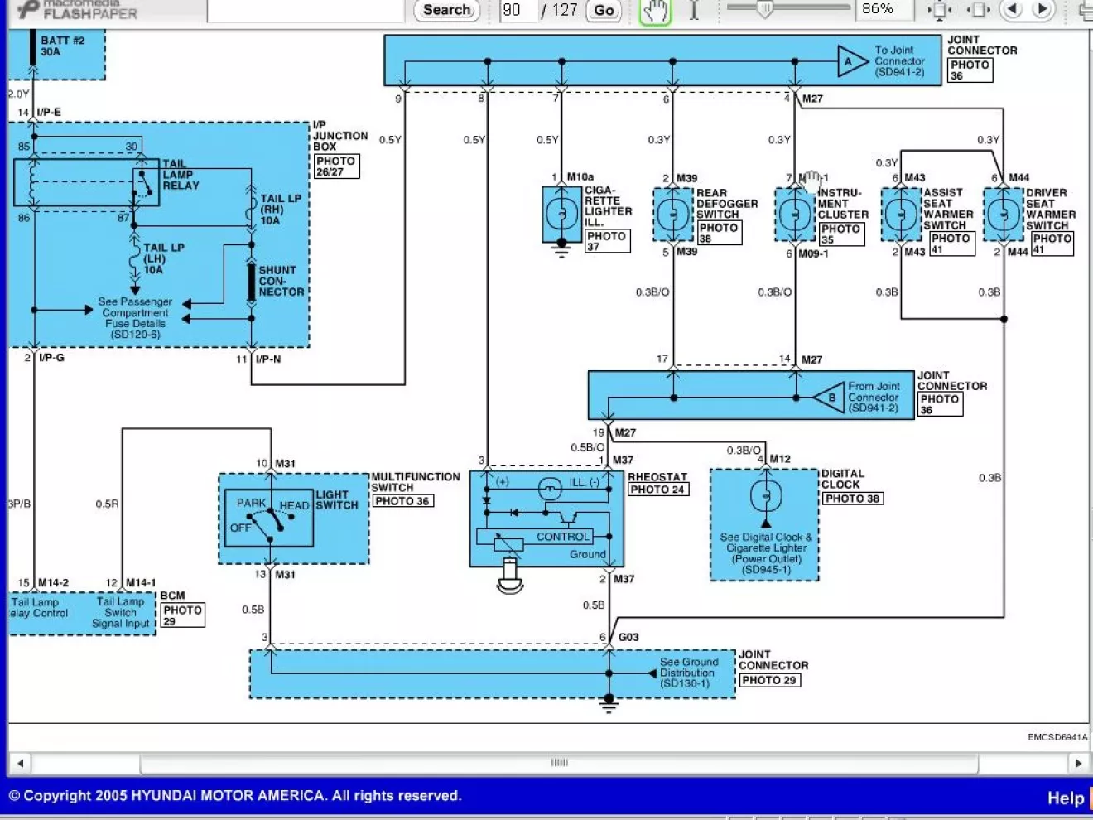
Task: Click the horizontal scrollbar left arrow
Action: (x=20, y=763)
